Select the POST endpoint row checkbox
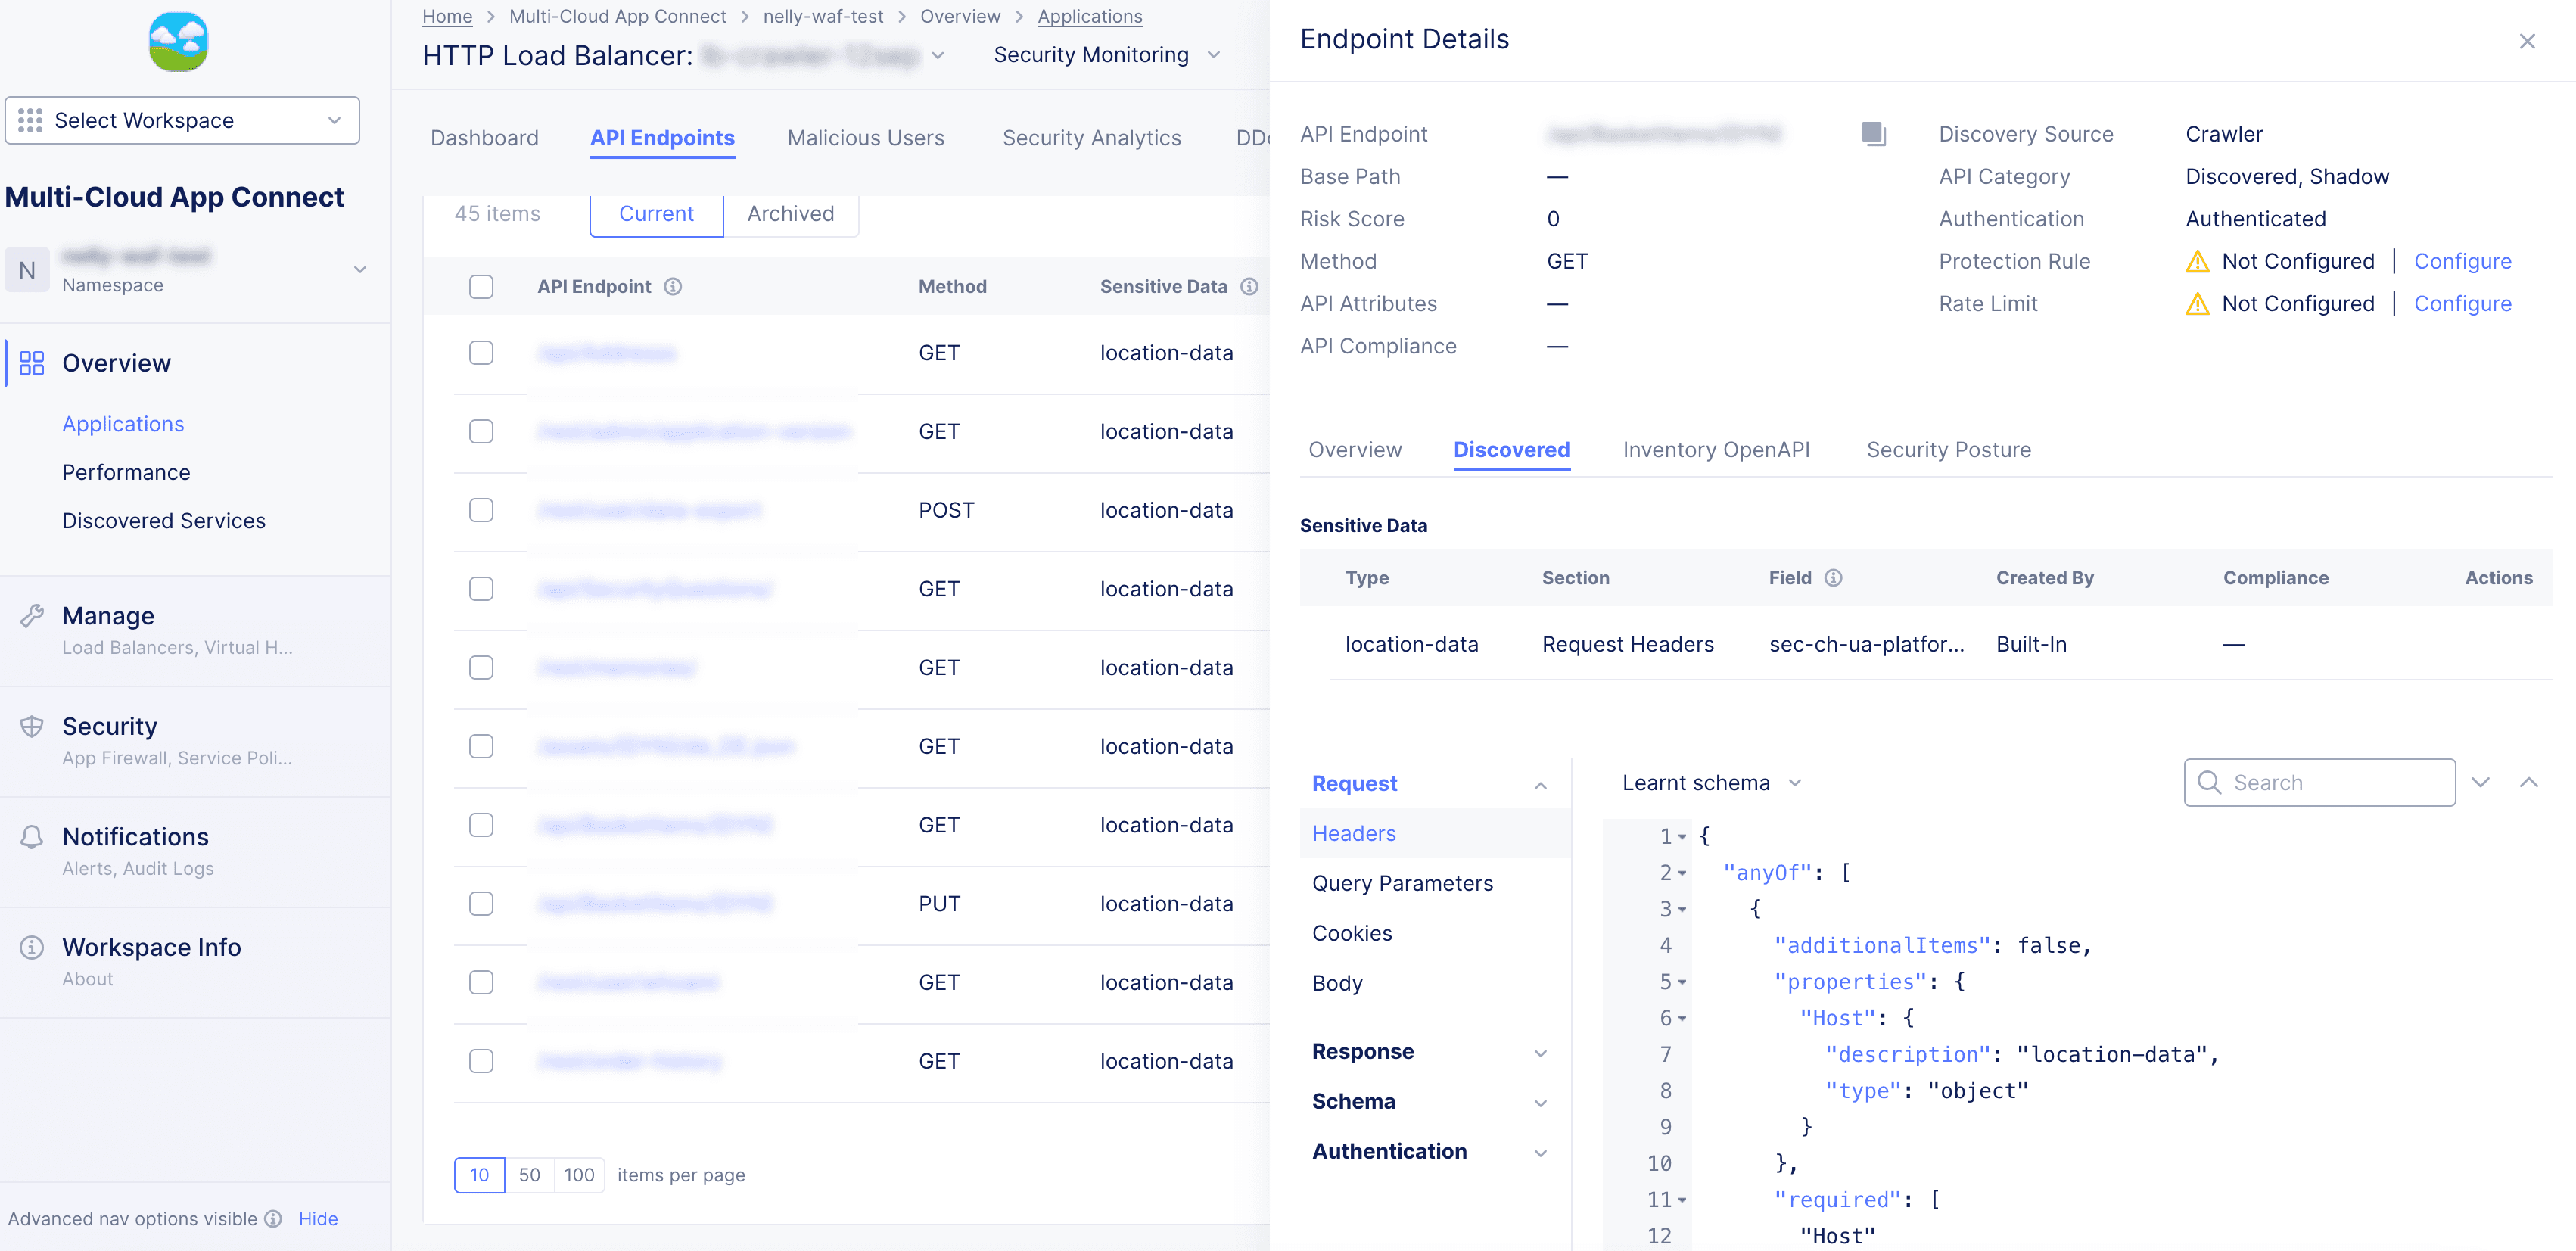 click(481, 510)
